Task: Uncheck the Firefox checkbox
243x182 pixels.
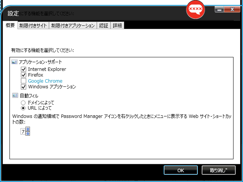Action: pos(24,75)
